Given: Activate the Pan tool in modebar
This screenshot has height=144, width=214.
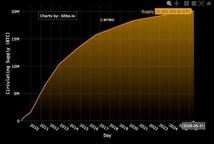Looking at the screenshot, I should coord(177,3).
